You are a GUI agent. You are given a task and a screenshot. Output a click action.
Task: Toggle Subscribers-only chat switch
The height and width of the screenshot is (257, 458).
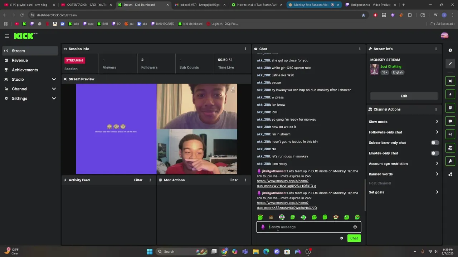tap(435, 143)
